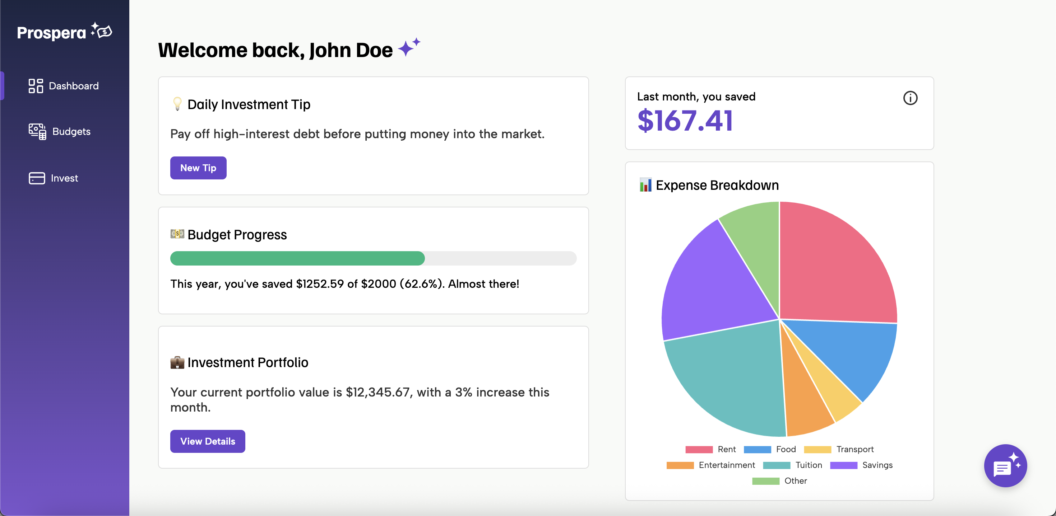The image size is (1056, 516).
Task: Open the Invest menu item
Action: (x=64, y=178)
